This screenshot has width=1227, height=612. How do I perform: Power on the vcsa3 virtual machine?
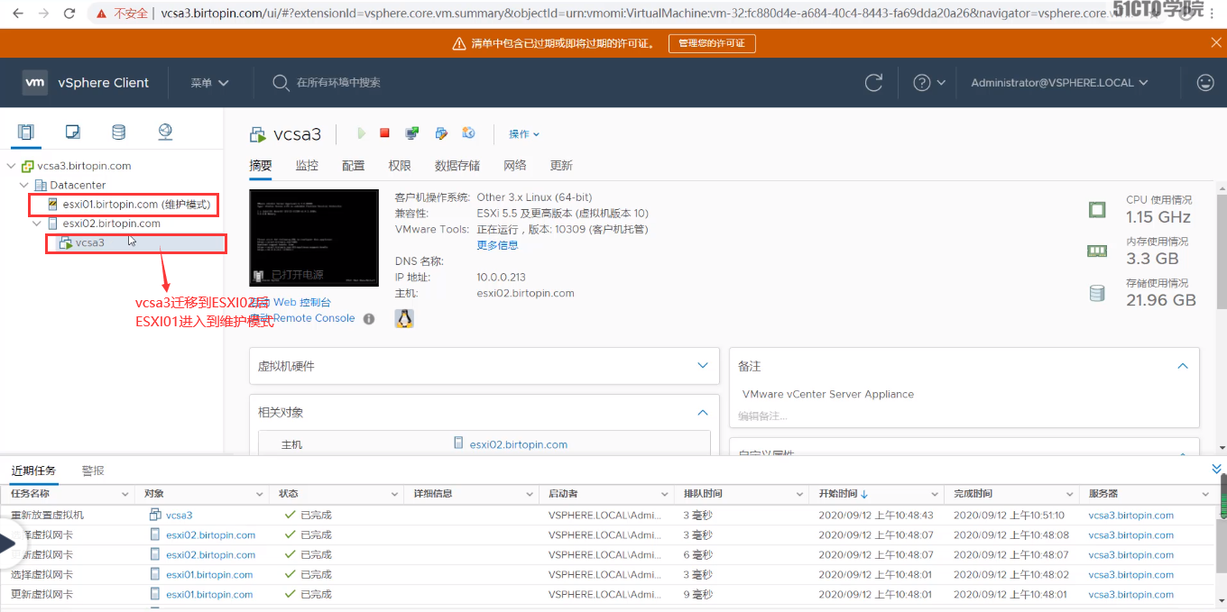[x=361, y=133]
